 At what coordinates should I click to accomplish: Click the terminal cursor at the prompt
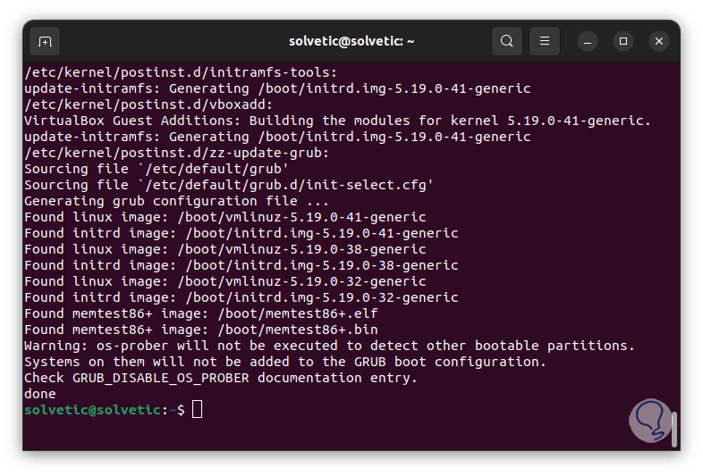point(198,409)
